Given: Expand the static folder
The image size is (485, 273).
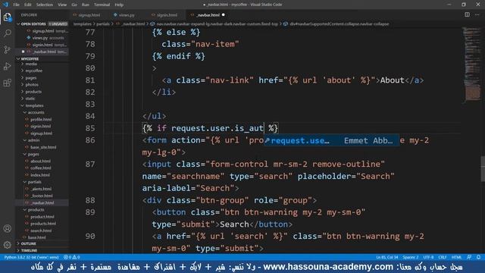Looking at the screenshot, I should [30, 99].
